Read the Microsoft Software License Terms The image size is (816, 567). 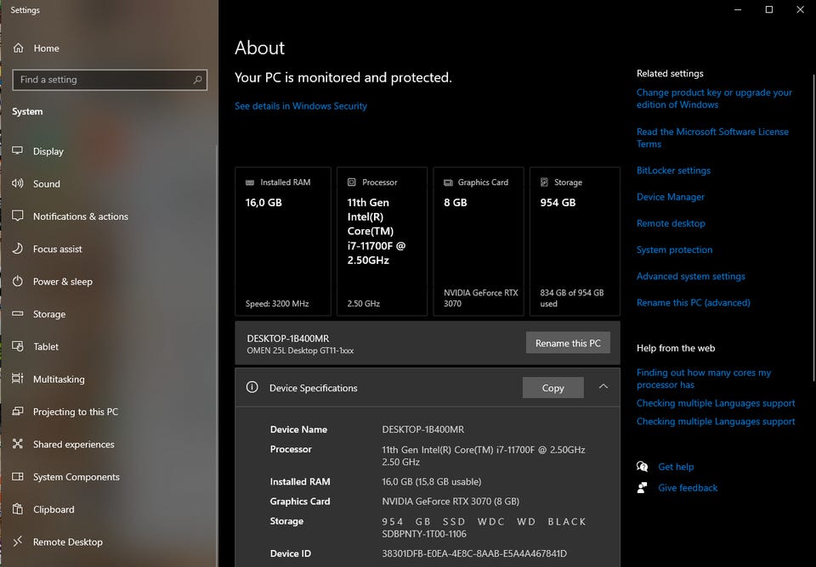(712, 138)
